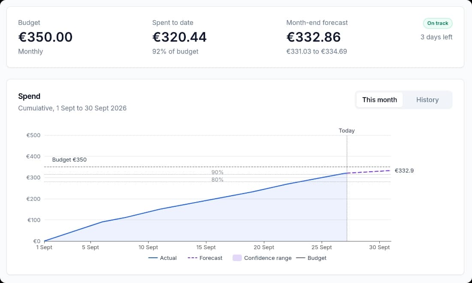
Task: Select the €320.44 spent amount
Action: click(179, 37)
